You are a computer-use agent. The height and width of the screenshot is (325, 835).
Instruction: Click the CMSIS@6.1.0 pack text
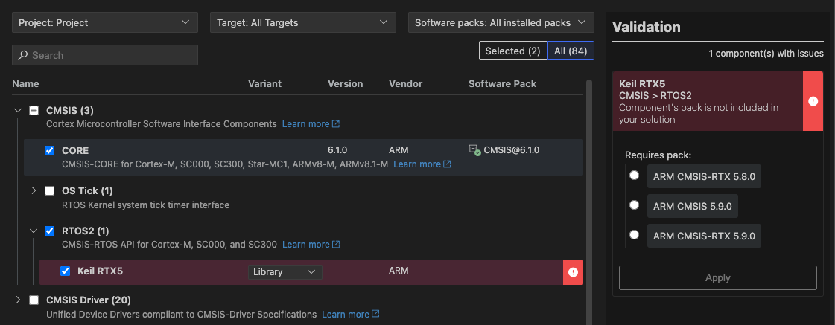point(512,150)
